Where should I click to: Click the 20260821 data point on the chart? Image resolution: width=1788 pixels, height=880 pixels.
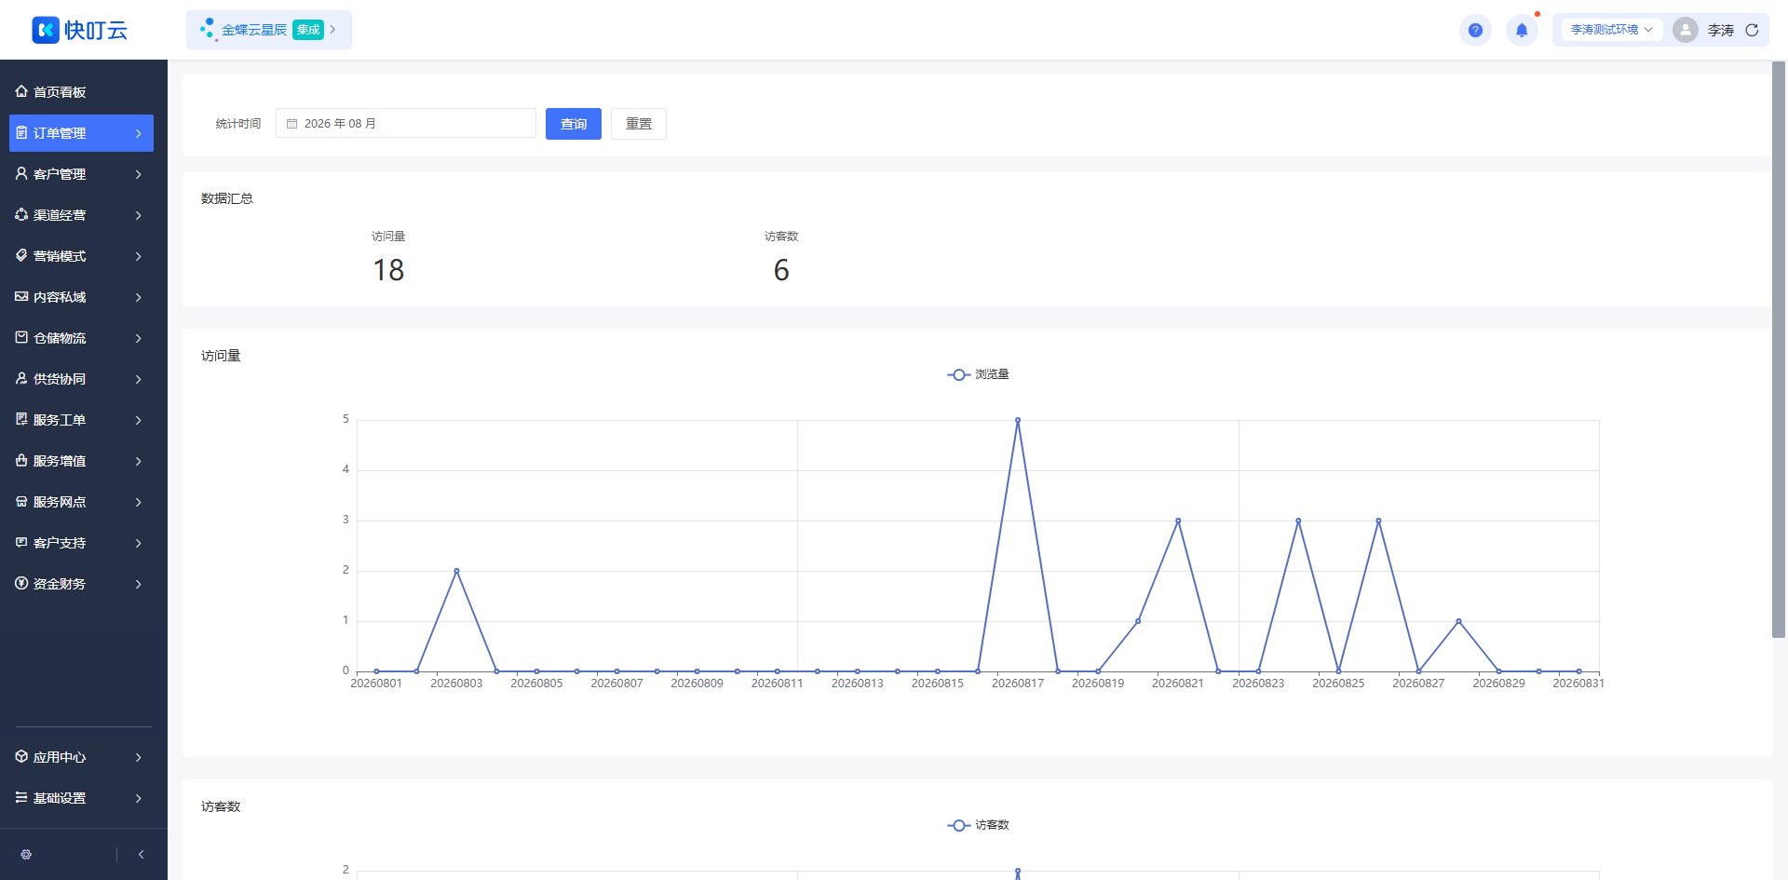coord(1178,521)
